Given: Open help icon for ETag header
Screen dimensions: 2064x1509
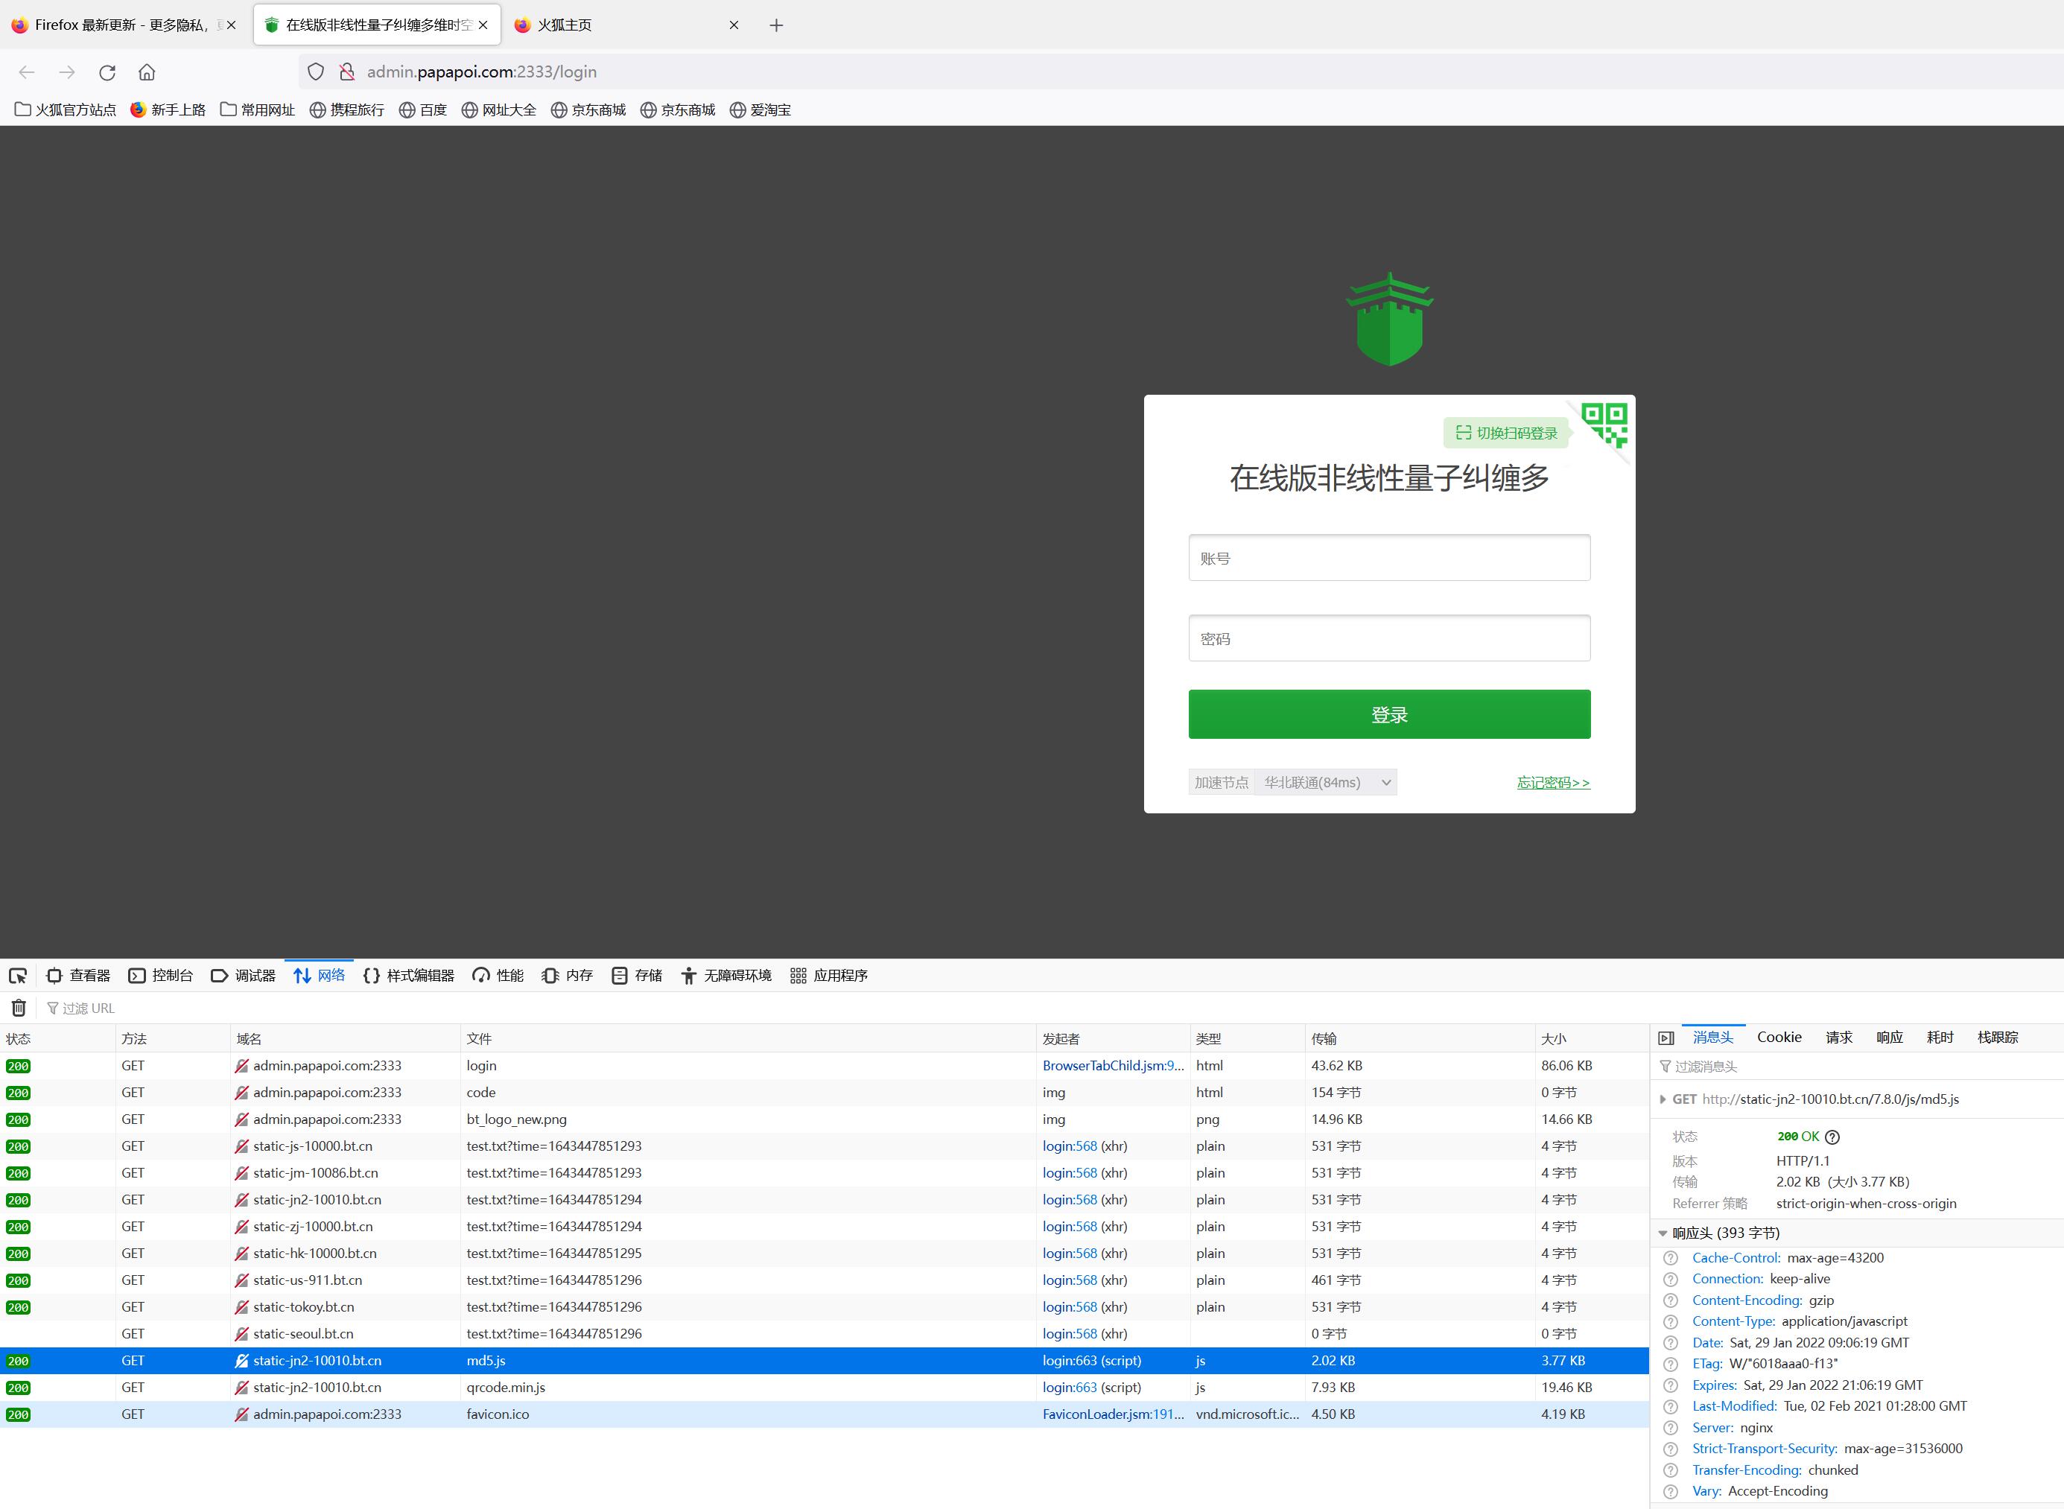Looking at the screenshot, I should (1671, 1365).
